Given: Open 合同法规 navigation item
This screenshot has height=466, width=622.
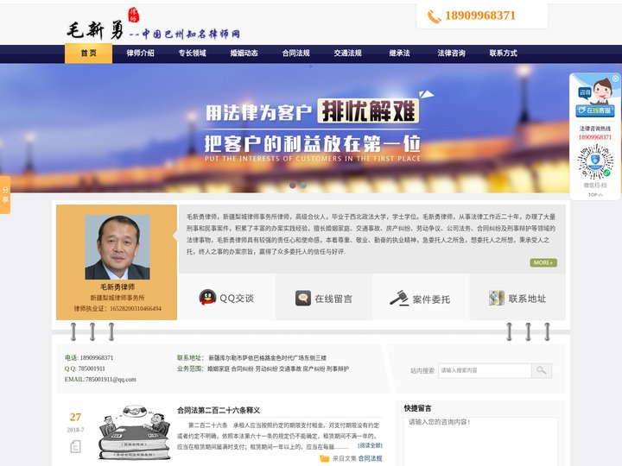Looking at the screenshot, I should tap(296, 54).
